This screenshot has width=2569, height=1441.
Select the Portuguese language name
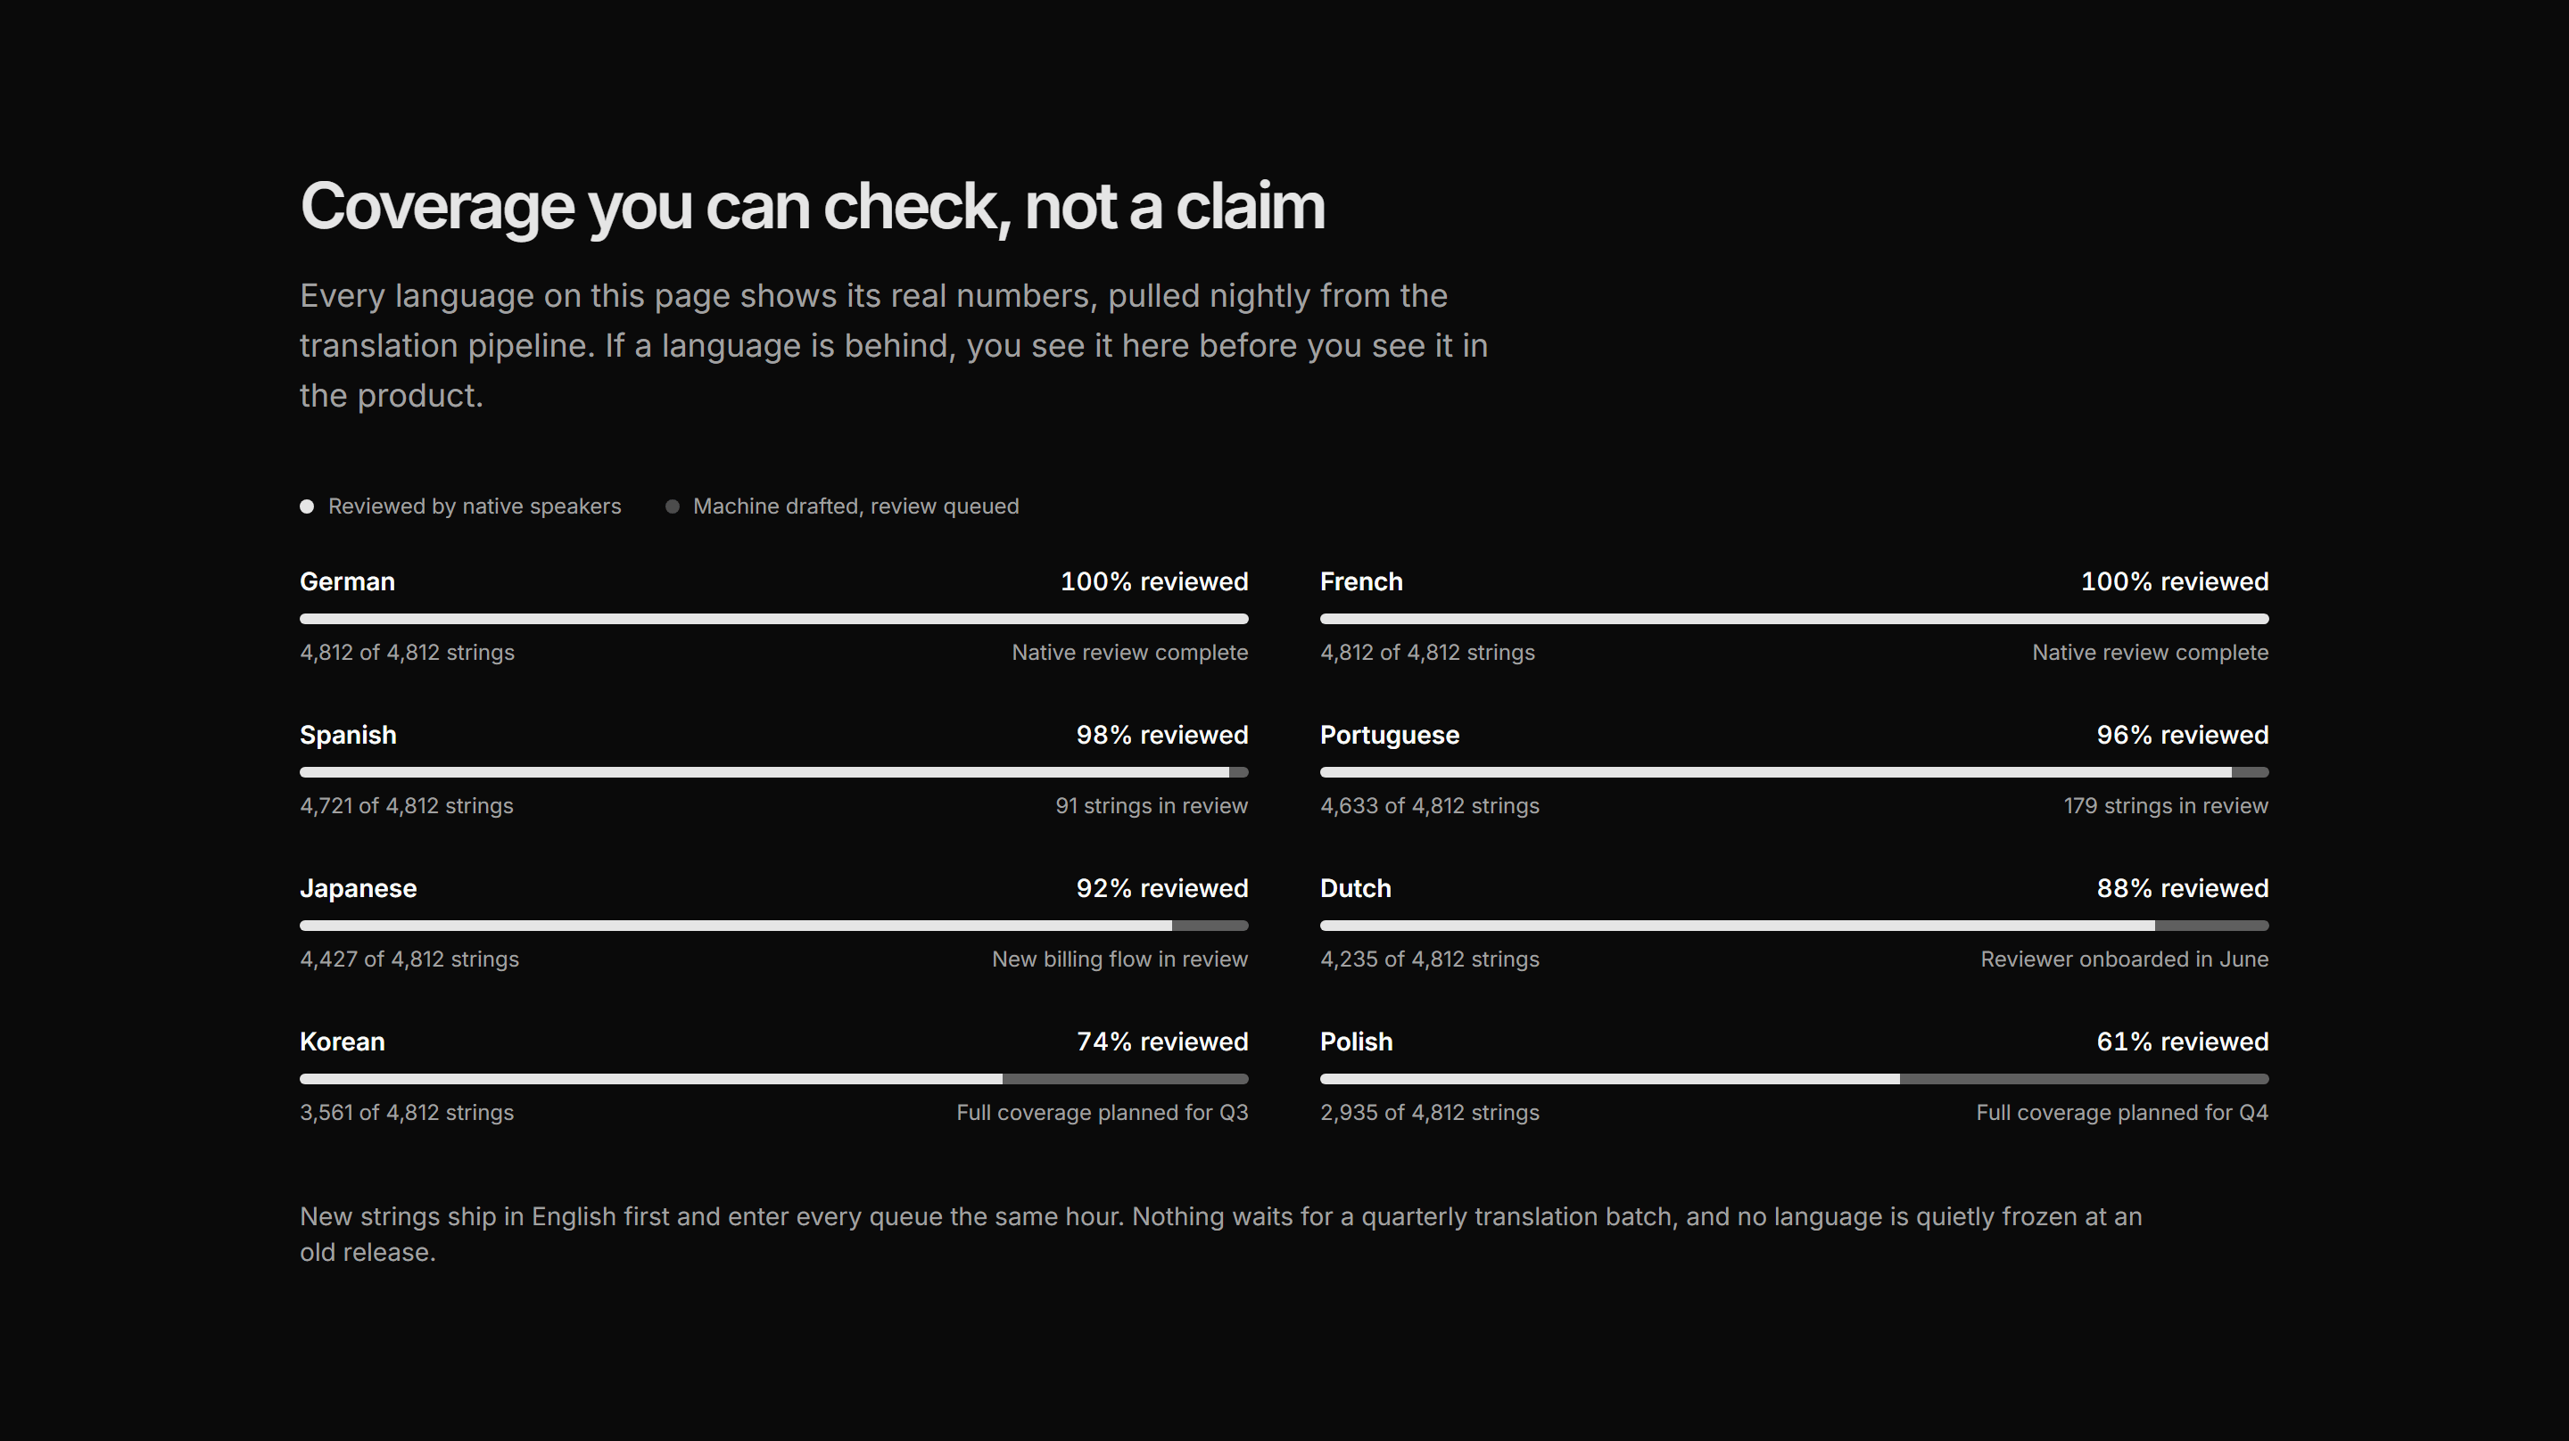[x=1389, y=735]
